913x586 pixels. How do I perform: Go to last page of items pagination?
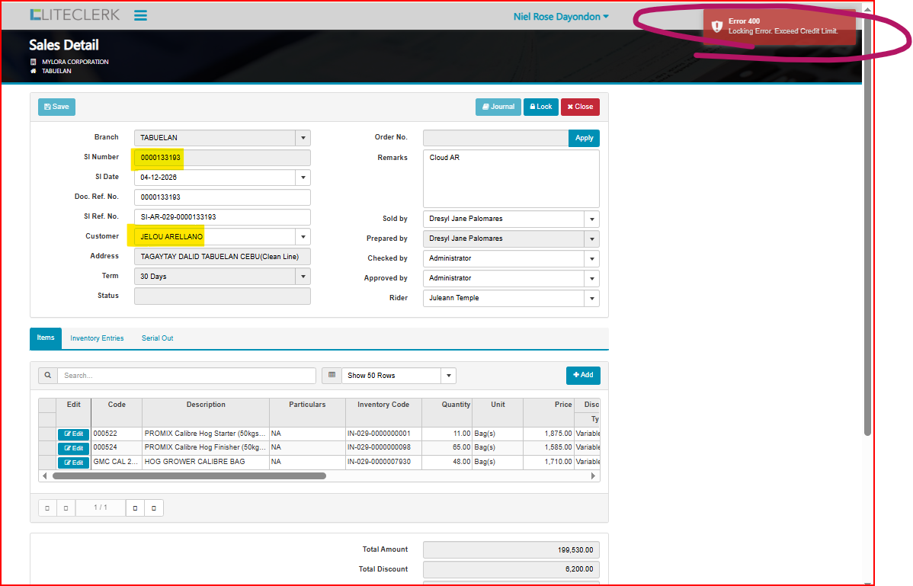pos(154,508)
